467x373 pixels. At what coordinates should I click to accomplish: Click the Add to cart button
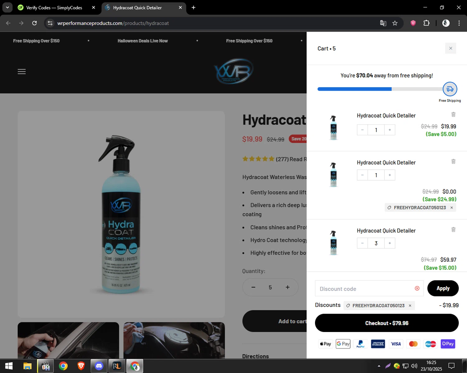tap(275, 321)
